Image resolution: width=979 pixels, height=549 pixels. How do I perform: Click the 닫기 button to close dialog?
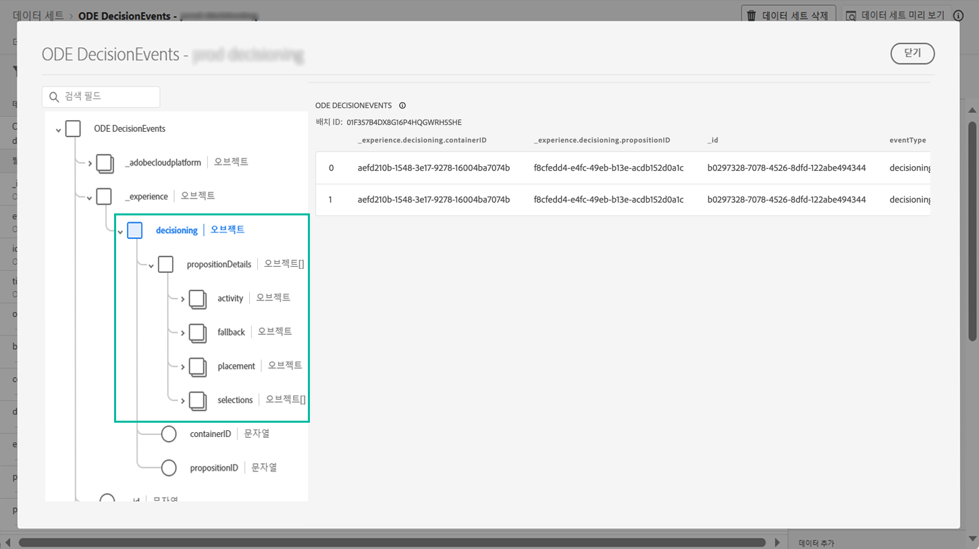coord(913,53)
